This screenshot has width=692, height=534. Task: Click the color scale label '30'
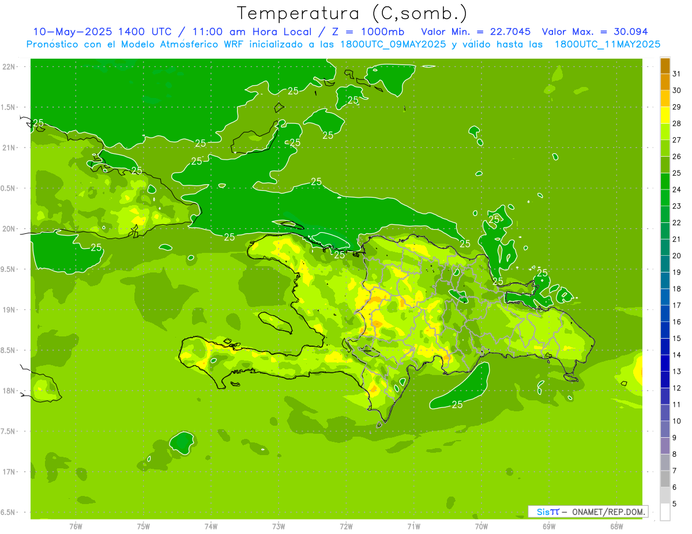click(676, 90)
